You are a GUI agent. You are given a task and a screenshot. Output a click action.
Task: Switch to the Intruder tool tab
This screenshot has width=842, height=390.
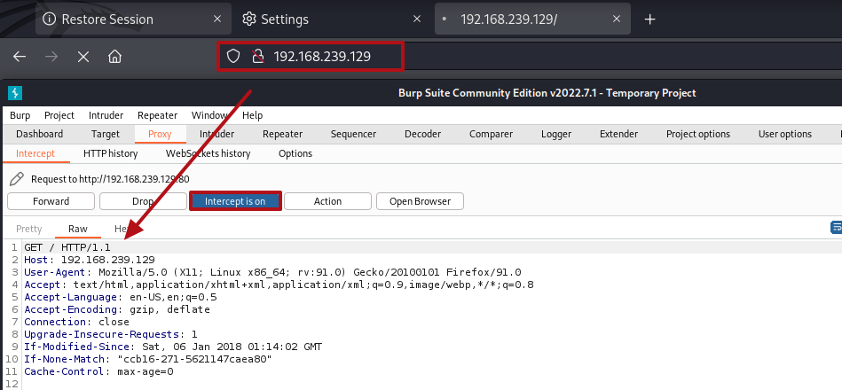pyautogui.click(x=217, y=134)
